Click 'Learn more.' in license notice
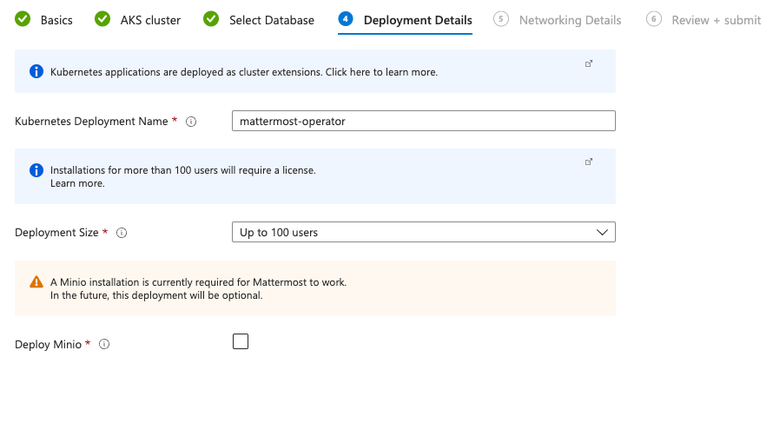Image resolution: width=773 pixels, height=443 pixels. pos(77,183)
